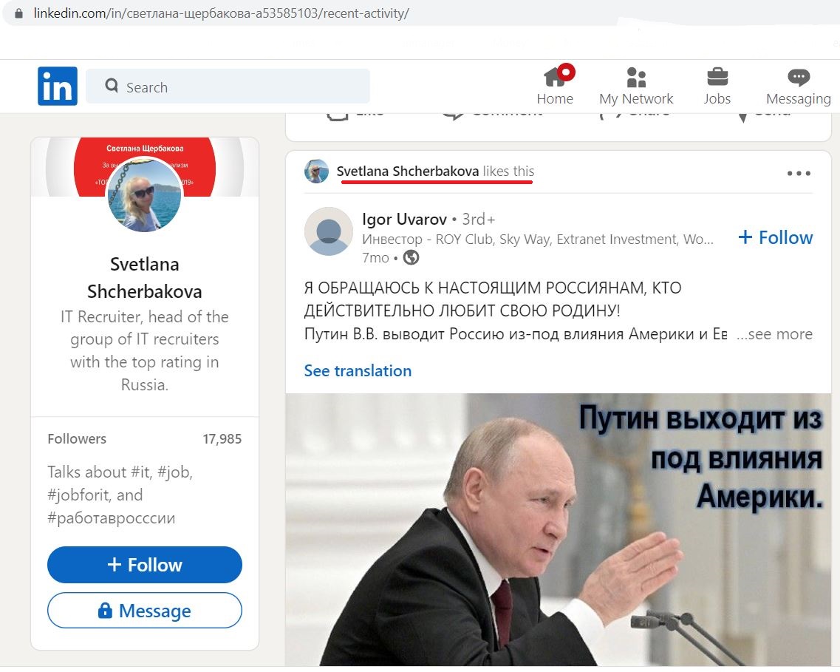Image resolution: width=840 pixels, height=672 pixels.
Task: Click Svetlana's sidebar profile photo
Action: pos(145,194)
